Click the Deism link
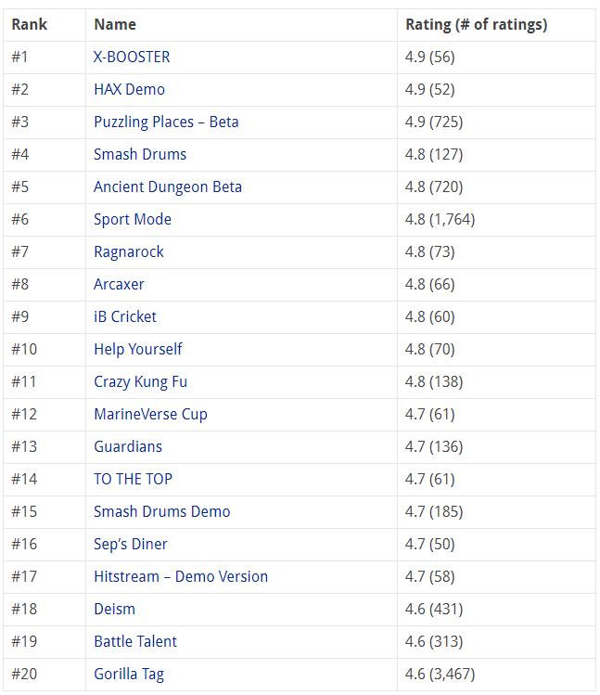The image size is (600, 695). pos(114,609)
